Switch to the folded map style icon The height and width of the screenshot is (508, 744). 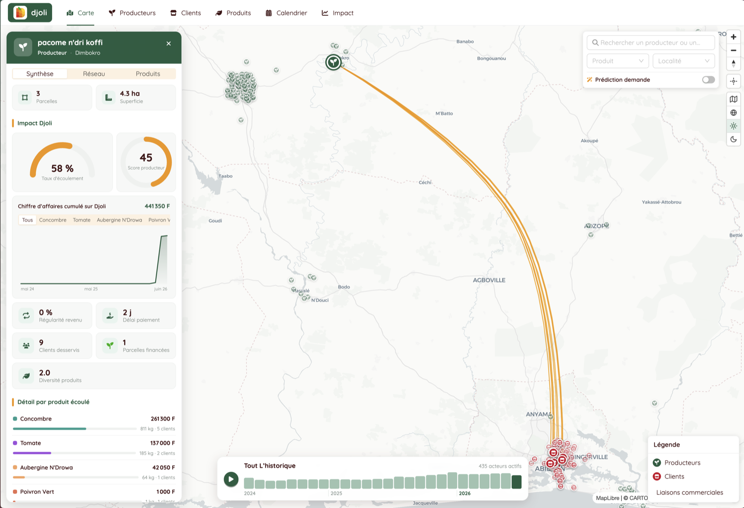click(x=733, y=99)
